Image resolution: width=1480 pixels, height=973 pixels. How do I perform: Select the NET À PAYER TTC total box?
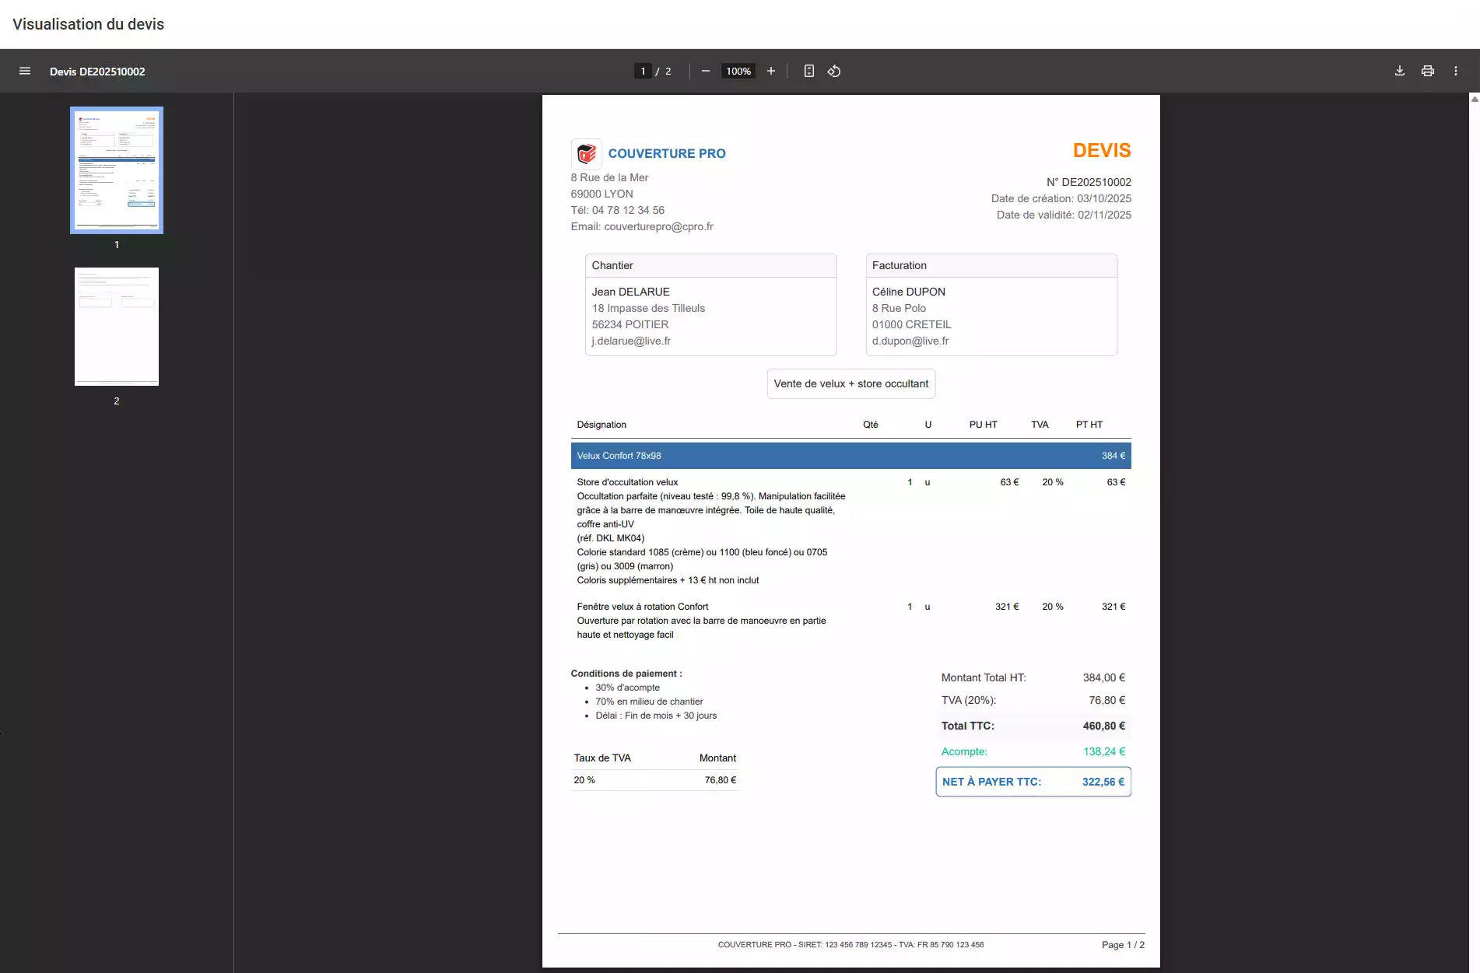1033,782
